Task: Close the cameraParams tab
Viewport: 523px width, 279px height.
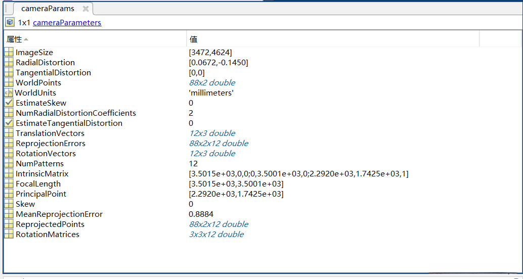Action: (86, 9)
